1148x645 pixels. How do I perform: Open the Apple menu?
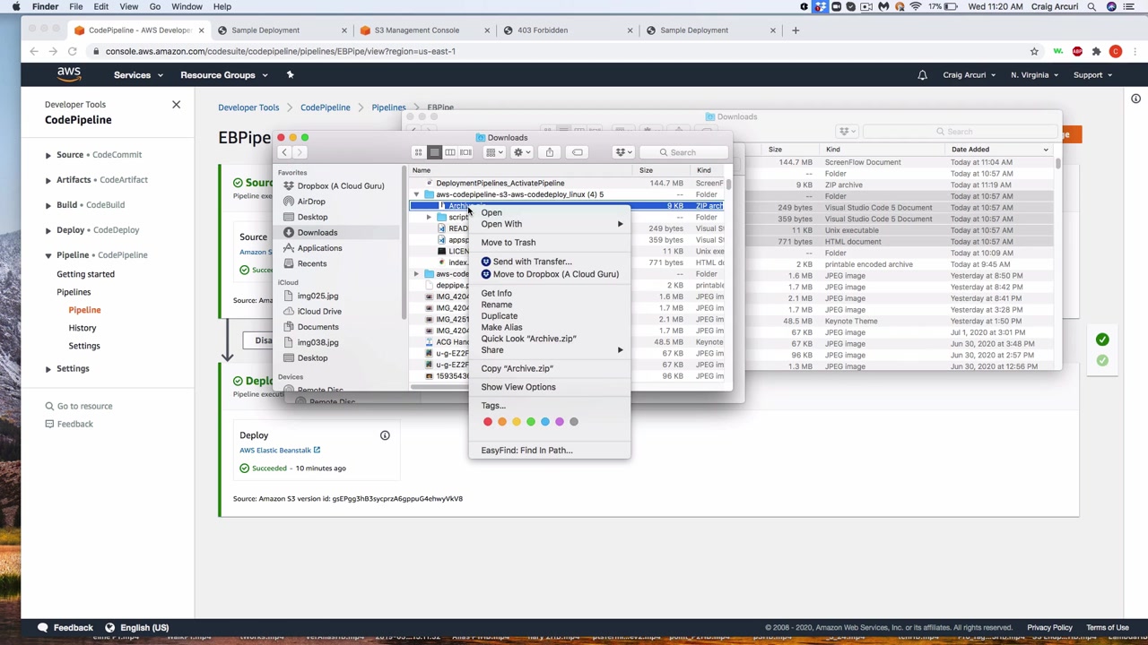pyautogui.click(x=16, y=6)
